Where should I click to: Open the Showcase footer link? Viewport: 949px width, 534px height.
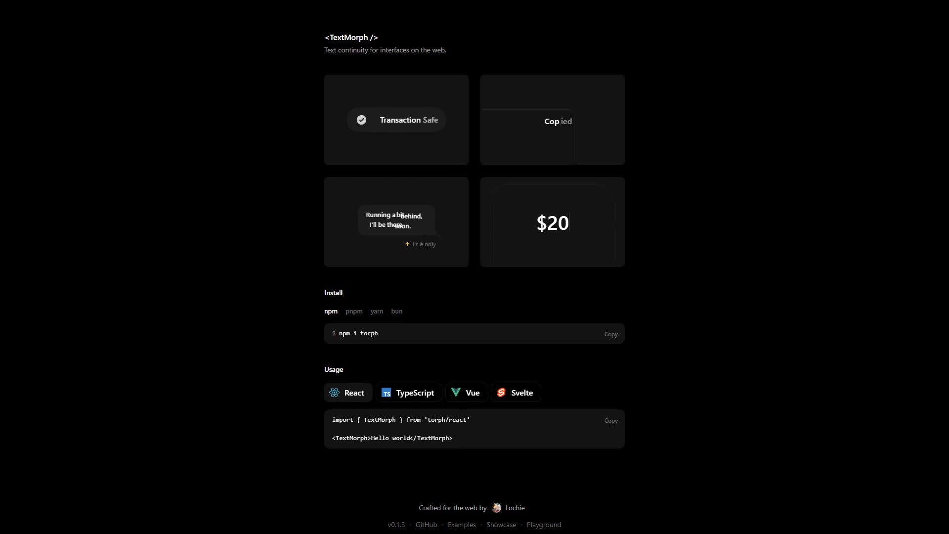click(501, 525)
